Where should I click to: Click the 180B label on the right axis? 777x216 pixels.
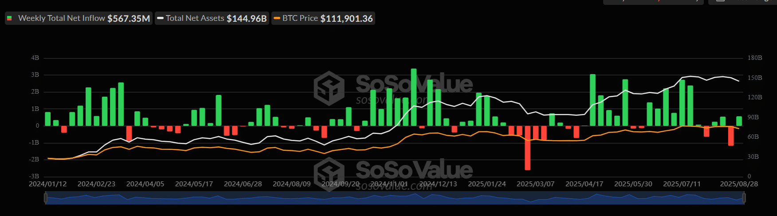tap(755, 58)
